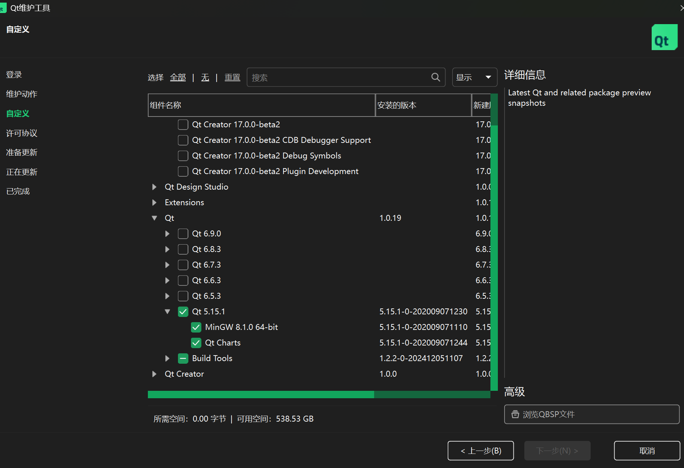The height and width of the screenshot is (468, 684).
Task: Check Qt Creator 17.0.0-beta2 Debug Symbols box
Action: [183, 156]
